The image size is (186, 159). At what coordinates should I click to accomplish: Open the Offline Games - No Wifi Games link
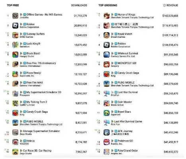tap(44, 14)
